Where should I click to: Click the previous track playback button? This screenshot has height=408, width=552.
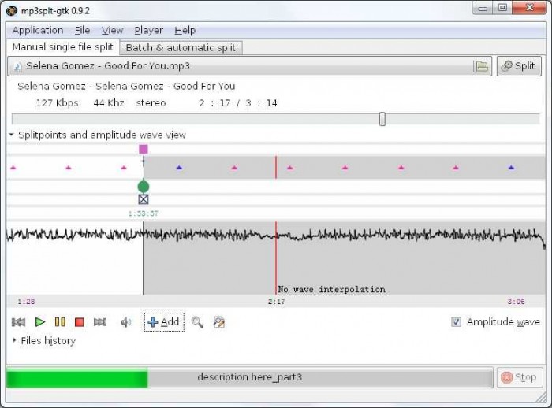(x=18, y=322)
